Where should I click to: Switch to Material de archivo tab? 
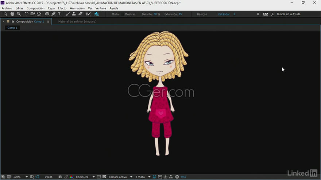77,21
